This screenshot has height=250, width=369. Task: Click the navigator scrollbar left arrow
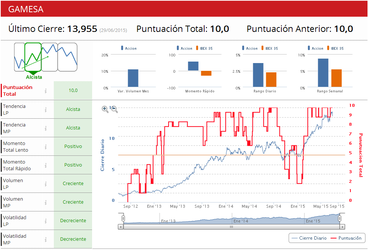coord(121,227)
